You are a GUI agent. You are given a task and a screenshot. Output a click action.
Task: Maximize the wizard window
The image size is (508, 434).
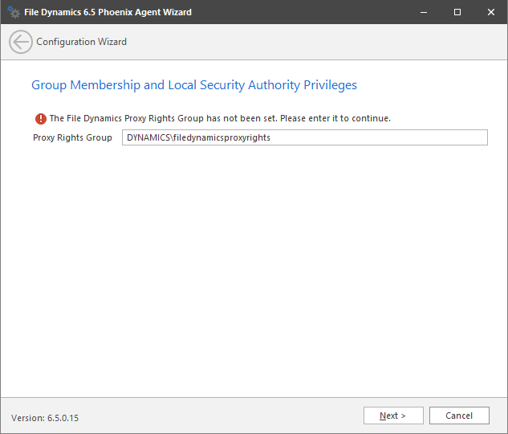pos(457,12)
